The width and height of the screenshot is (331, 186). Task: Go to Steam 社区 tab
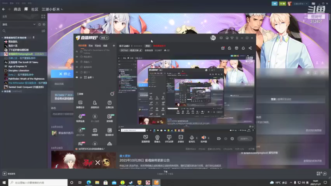pos(35,9)
